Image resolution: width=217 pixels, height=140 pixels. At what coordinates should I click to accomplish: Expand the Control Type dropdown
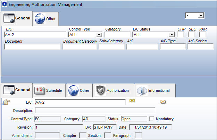[x=99, y=35]
